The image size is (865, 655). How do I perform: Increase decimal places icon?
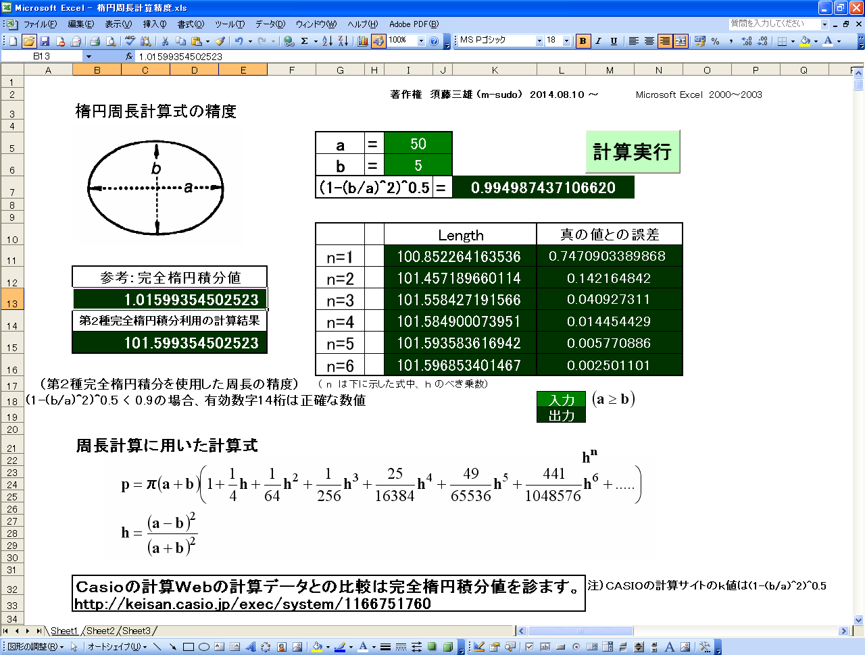tap(747, 41)
